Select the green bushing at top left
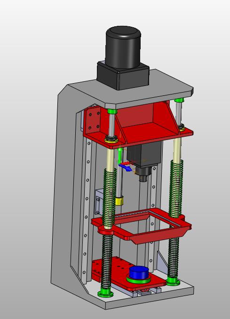The height and width of the screenshot is (319, 230). click(x=112, y=111)
